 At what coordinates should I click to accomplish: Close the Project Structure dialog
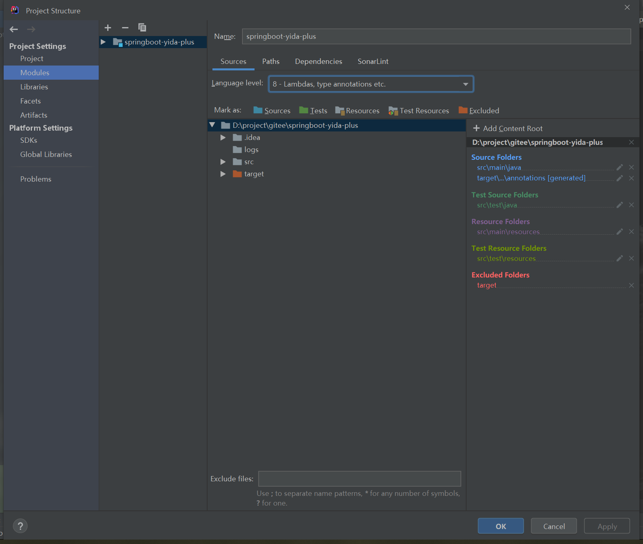[627, 7]
